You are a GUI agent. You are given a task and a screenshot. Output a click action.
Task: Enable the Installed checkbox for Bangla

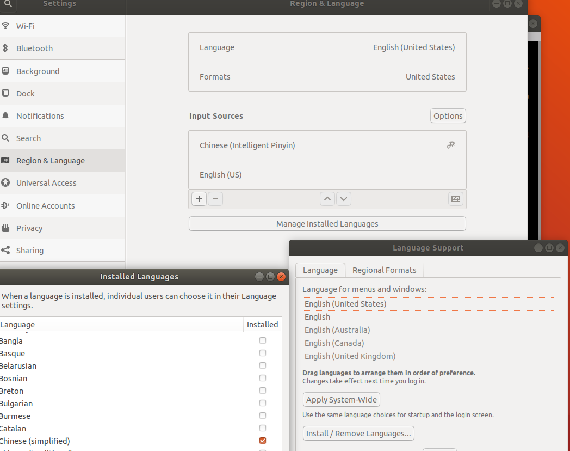pyautogui.click(x=263, y=340)
